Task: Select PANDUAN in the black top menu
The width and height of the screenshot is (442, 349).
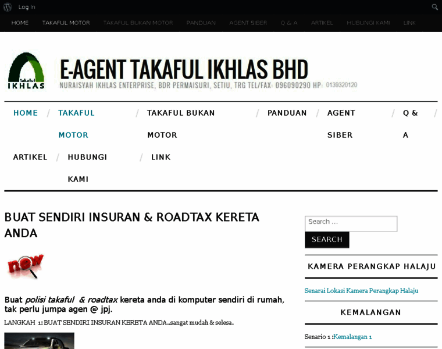Action: [201, 23]
